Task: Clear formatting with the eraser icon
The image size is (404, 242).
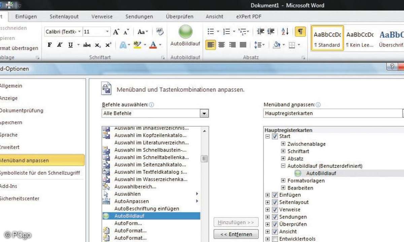Action: tap(160, 32)
